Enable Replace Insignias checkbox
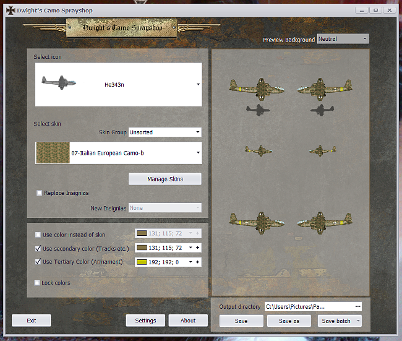Viewport: 402px width, 341px height. [40, 193]
